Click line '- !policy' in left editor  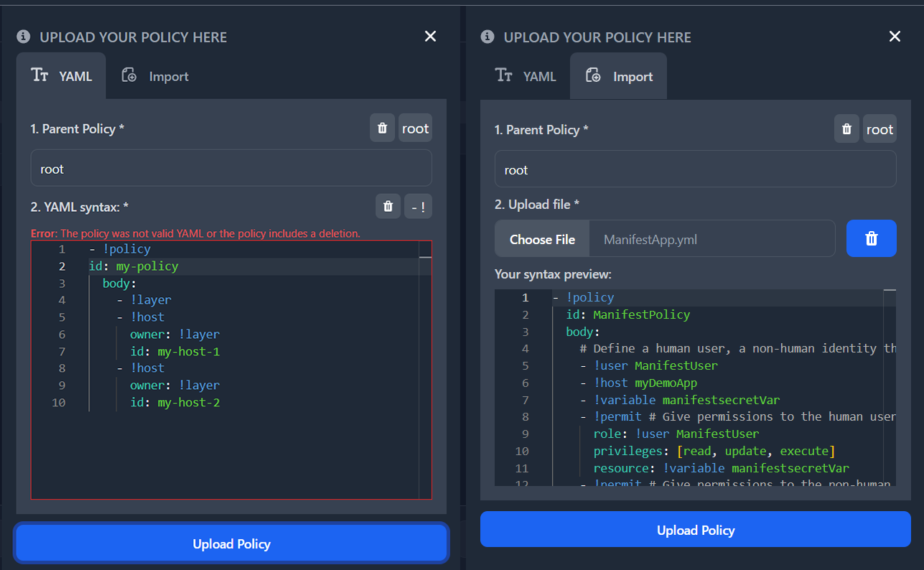click(120, 249)
